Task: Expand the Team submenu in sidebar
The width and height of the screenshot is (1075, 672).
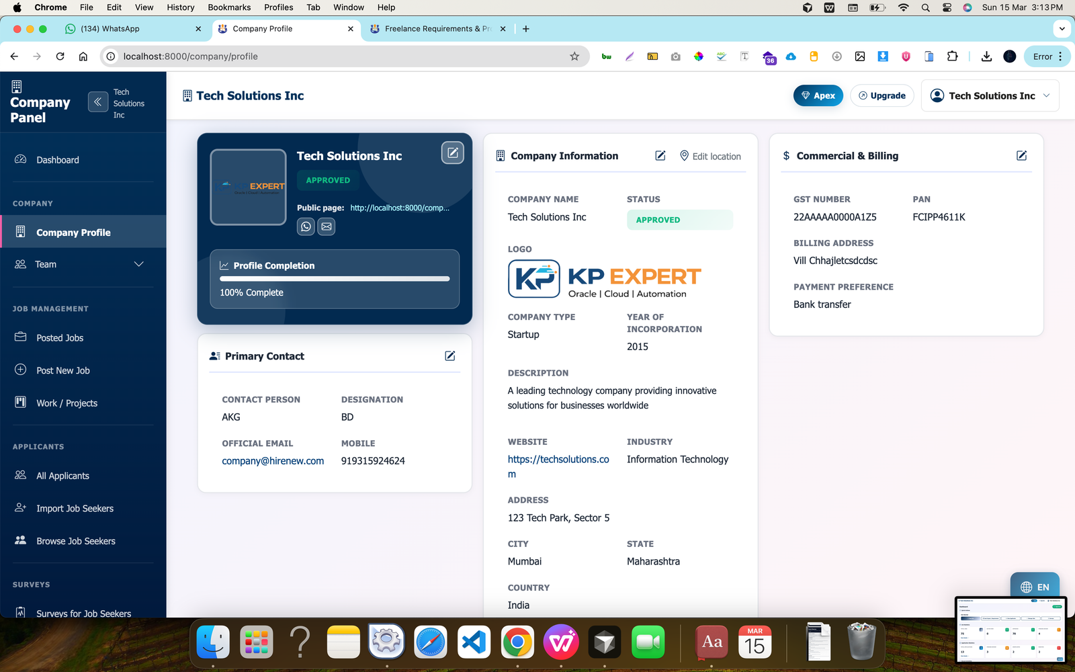Action: coord(138,264)
